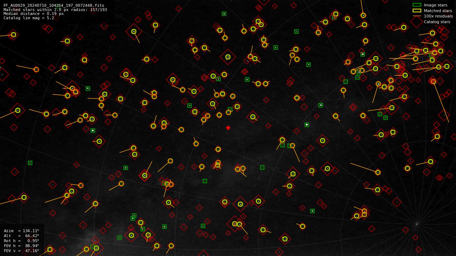456x256 pixels.
Task: Click the 'Image stars' legend label
Action: pos(436,5)
